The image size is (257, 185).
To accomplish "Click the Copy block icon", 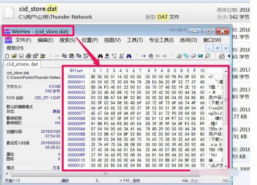I will tap(64, 56).
